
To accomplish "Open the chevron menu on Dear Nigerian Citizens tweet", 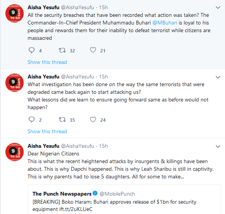I will [x=218, y=146].
